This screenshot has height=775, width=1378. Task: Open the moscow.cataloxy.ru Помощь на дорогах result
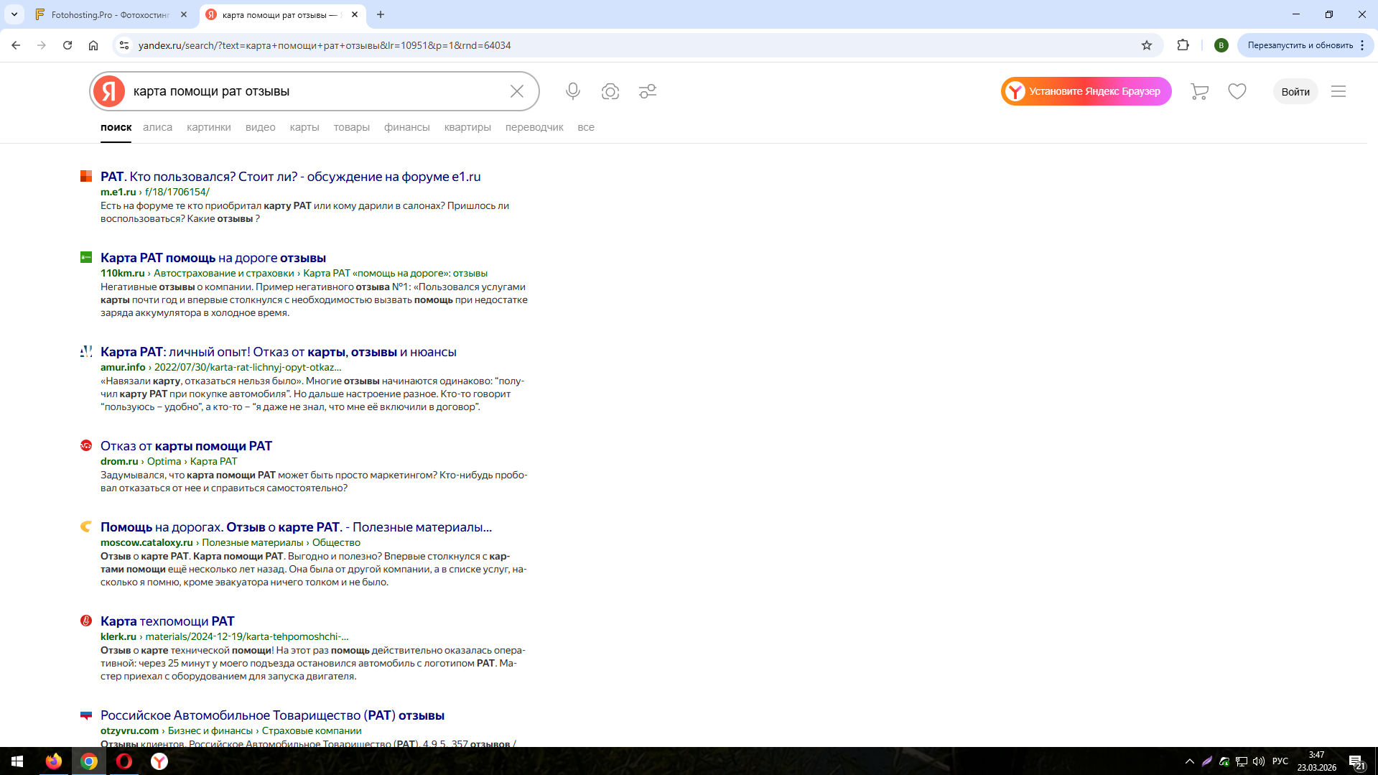[296, 527]
